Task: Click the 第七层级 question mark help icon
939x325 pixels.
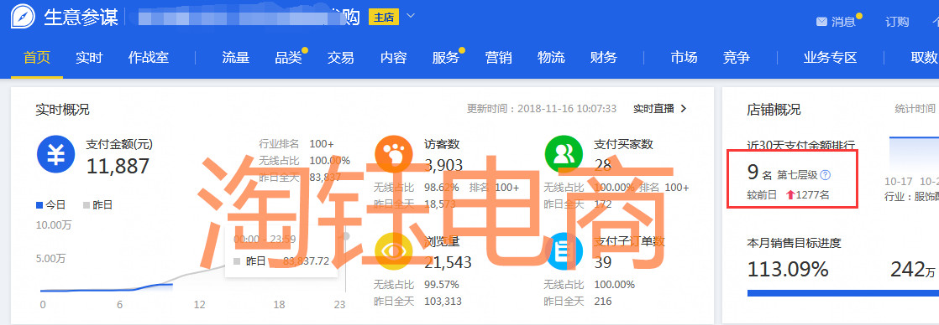Action: coord(826,175)
